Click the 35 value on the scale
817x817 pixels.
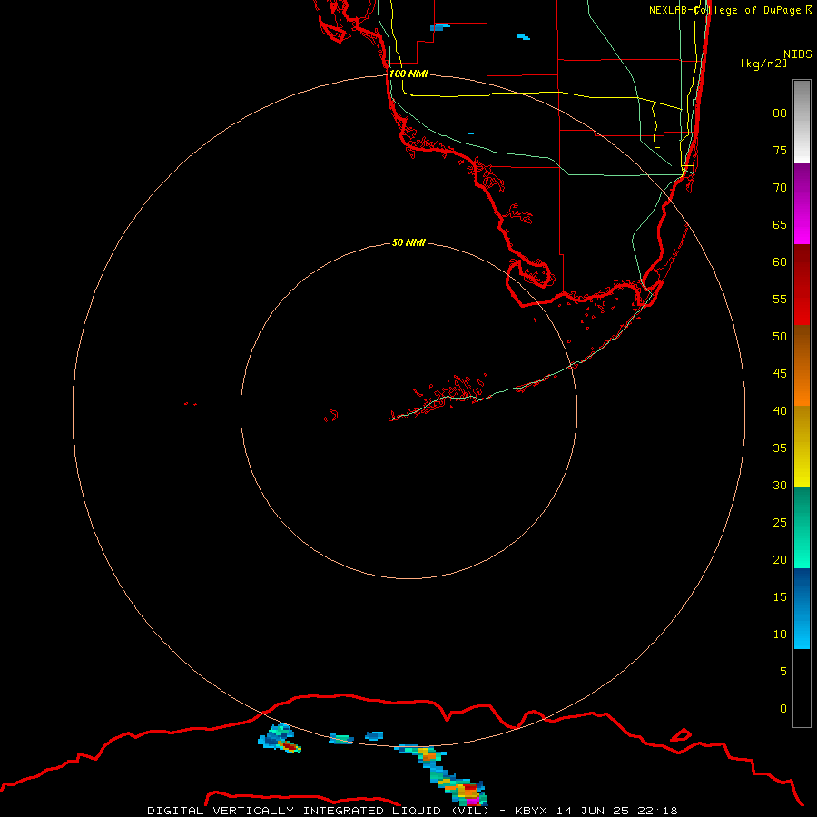click(x=780, y=448)
